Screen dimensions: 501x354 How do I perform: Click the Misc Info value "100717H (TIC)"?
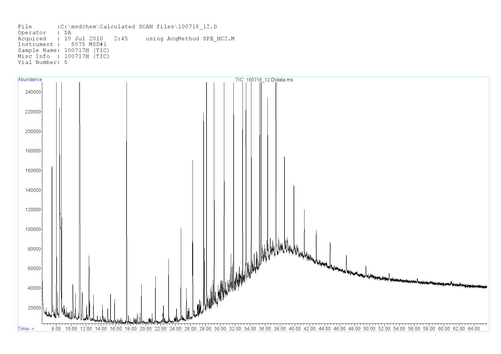pos(87,57)
